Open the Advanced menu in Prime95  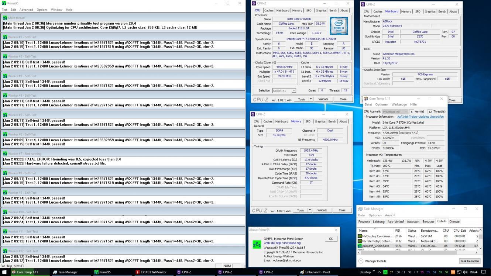[26, 10]
